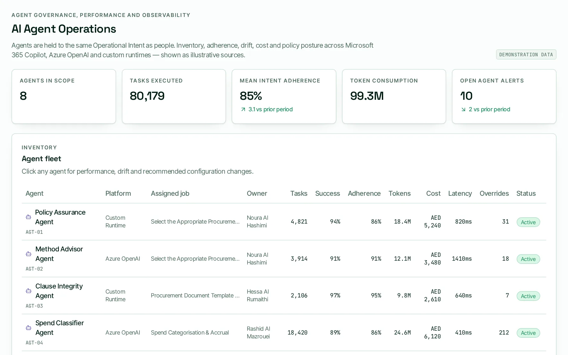The width and height of the screenshot is (568, 355).
Task: Click the Active badge in the AGT-02 row
Action: (528, 259)
